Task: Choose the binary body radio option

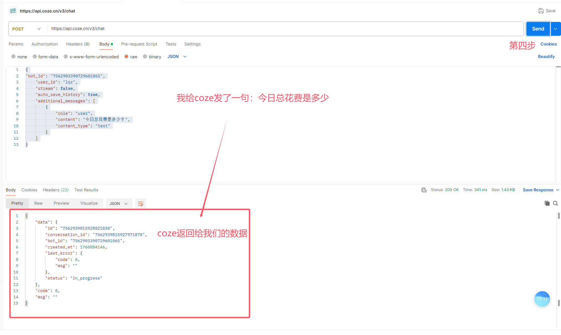Action: point(145,57)
